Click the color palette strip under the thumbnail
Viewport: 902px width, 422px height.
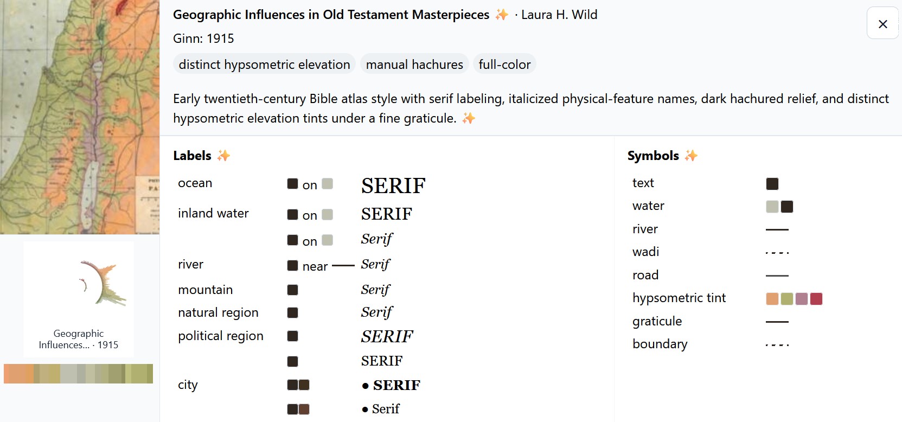point(78,374)
